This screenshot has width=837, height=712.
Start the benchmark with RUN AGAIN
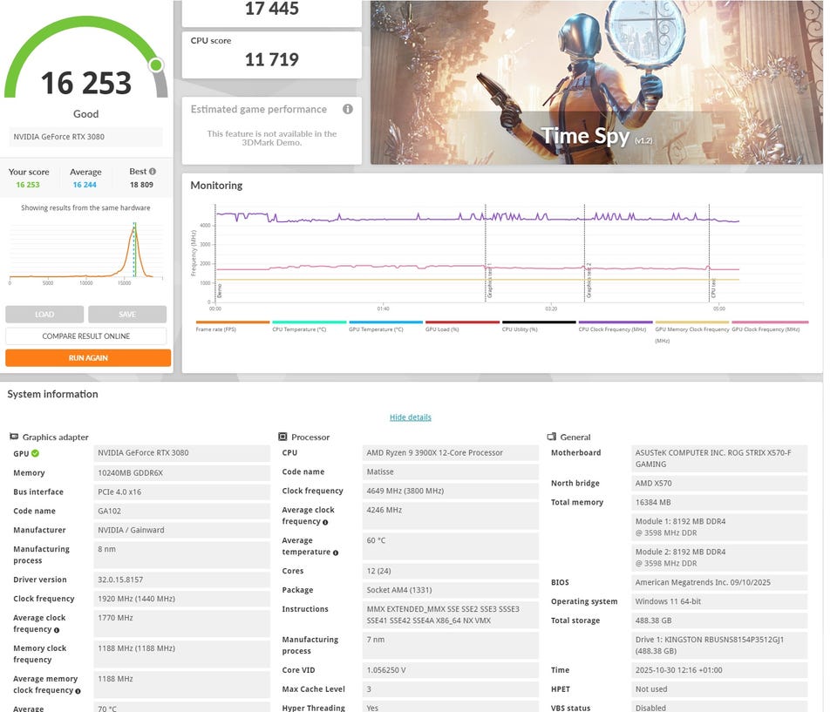[88, 357]
